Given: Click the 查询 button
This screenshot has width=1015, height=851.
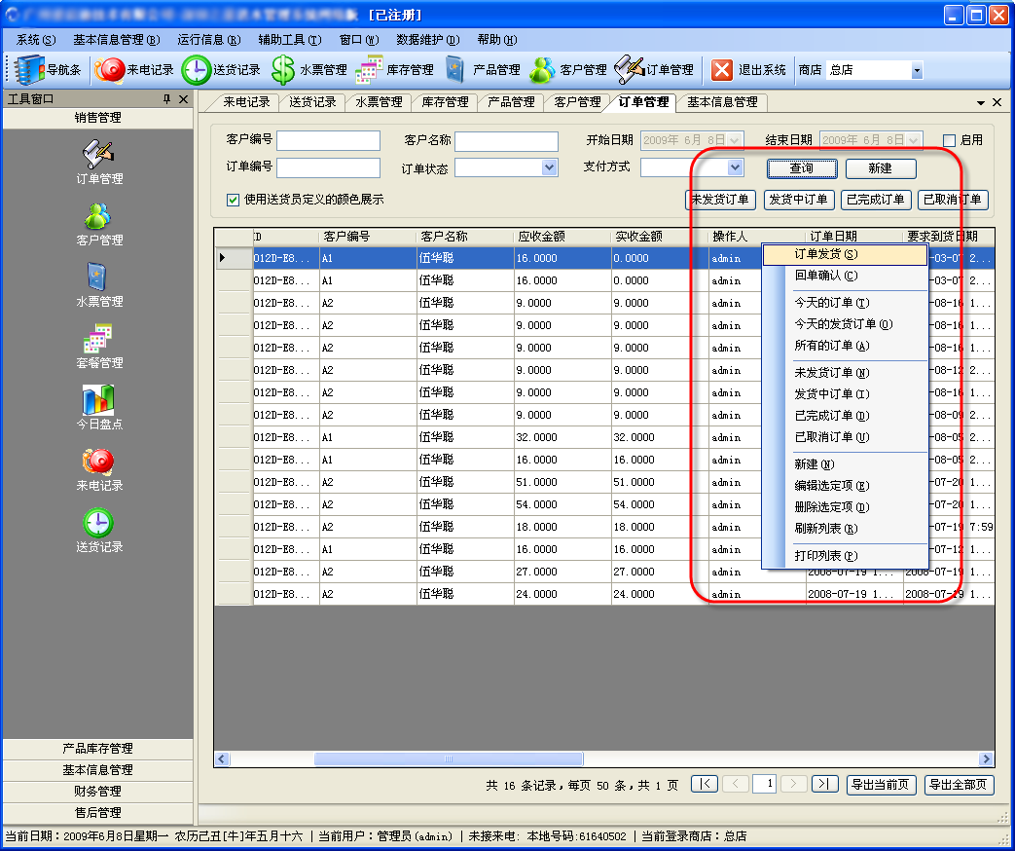Looking at the screenshot, I should click(801, 168).
